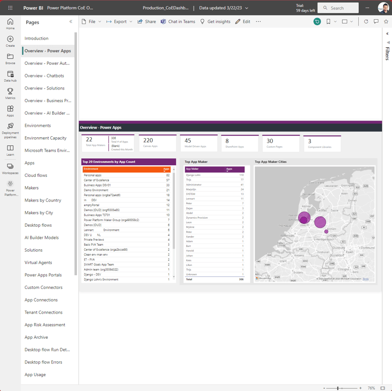Click the zoom slider handle
The image size is (392, 391).
[x=339, y=388]
